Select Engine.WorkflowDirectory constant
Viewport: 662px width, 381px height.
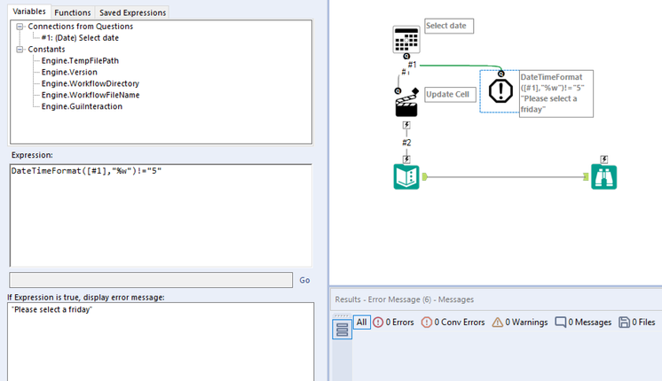tap(90, 83)
